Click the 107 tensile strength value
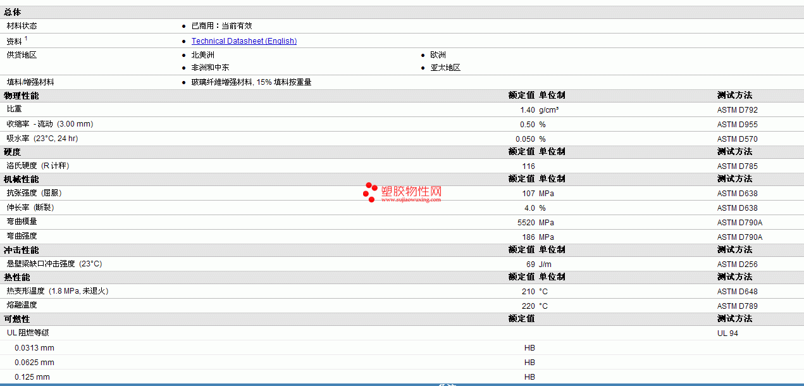 (528, 194)
